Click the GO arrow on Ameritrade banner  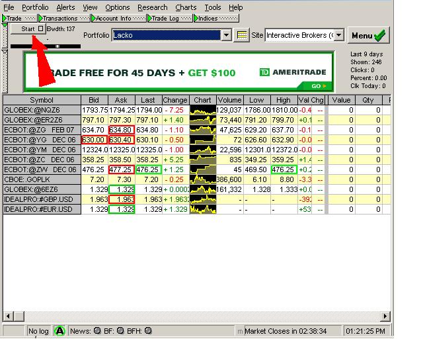pyautogui.click(x=320, y=85)
